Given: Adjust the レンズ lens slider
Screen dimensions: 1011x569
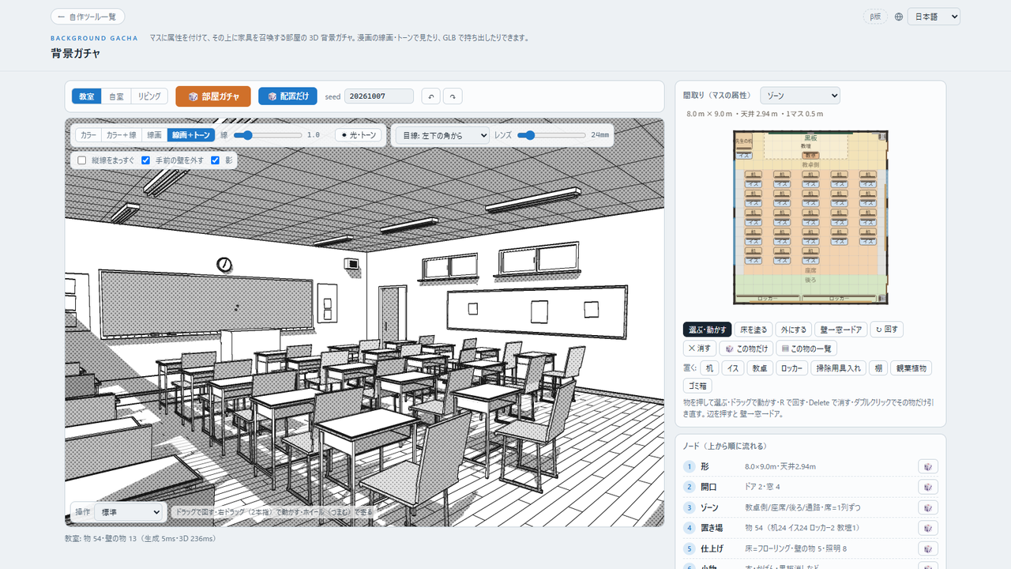Looking at the screenshot, I should coord(551,135).
